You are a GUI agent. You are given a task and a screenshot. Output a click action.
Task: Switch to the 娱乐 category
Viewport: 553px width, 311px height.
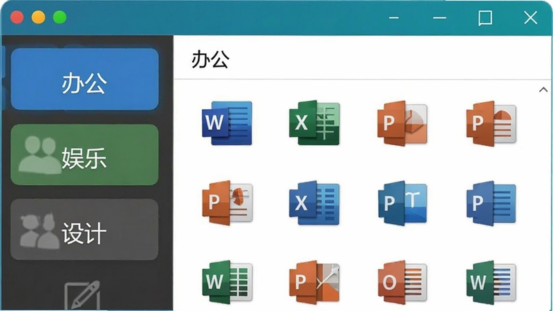tap(84, 154)
